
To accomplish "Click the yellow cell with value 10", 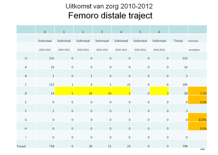I will tap(102, 91).
